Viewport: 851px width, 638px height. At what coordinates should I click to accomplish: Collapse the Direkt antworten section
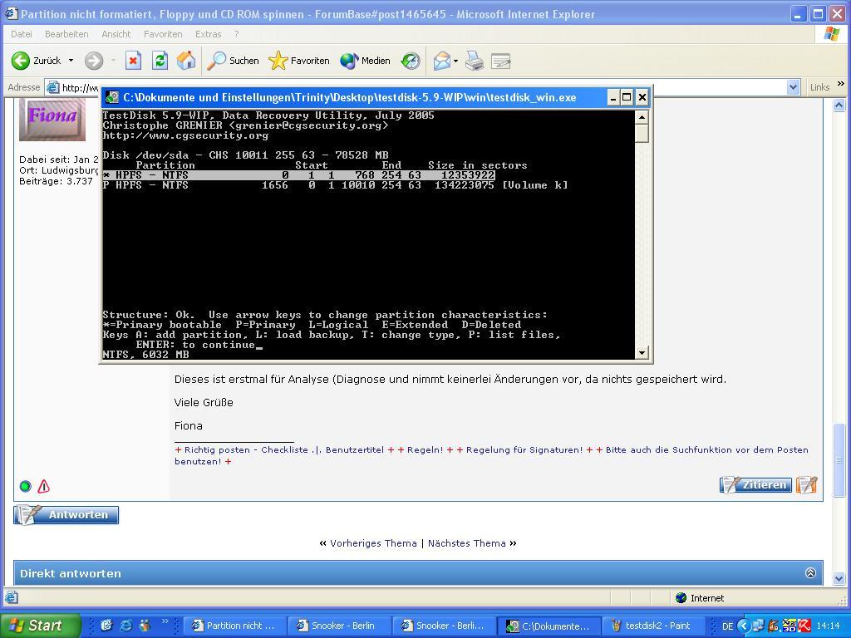point(810,573)
